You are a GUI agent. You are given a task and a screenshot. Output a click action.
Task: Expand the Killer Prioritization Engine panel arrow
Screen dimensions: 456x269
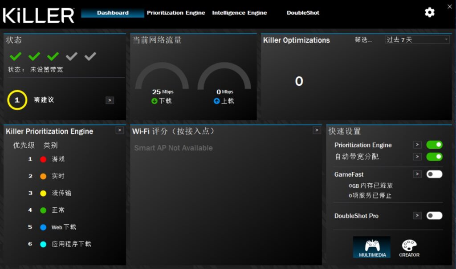point(120,131)
